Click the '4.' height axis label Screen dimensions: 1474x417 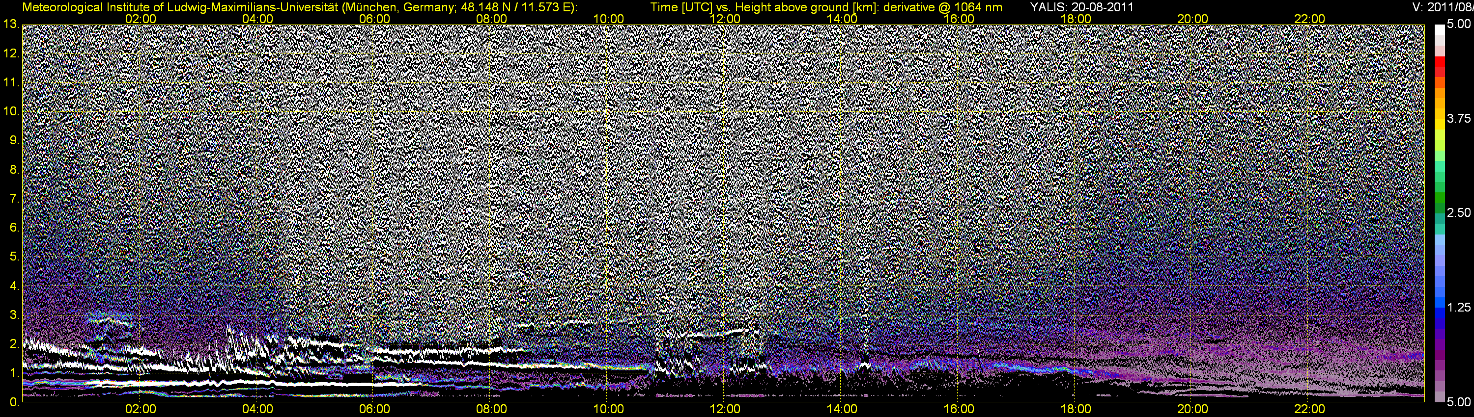click(14, 286)
